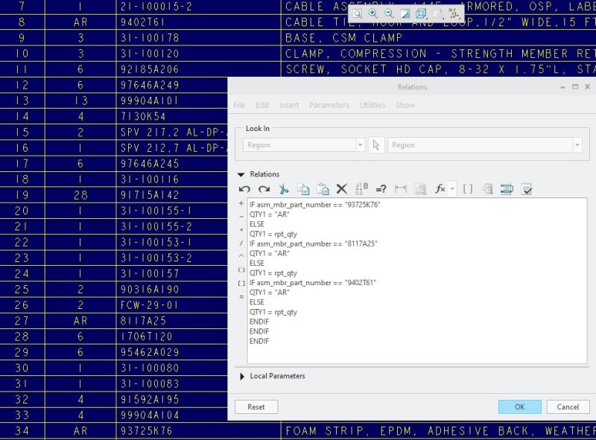Click the choose unit from list icon
Screen dimensions: 596x440
point(488,189)
